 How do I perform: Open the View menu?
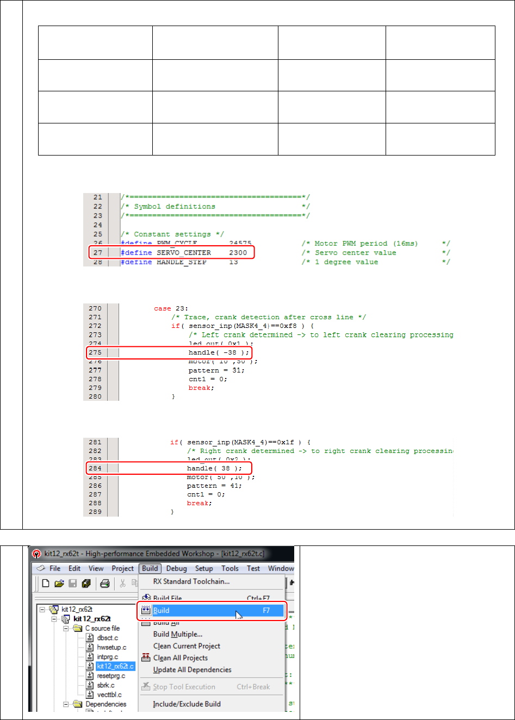point(96,568)
